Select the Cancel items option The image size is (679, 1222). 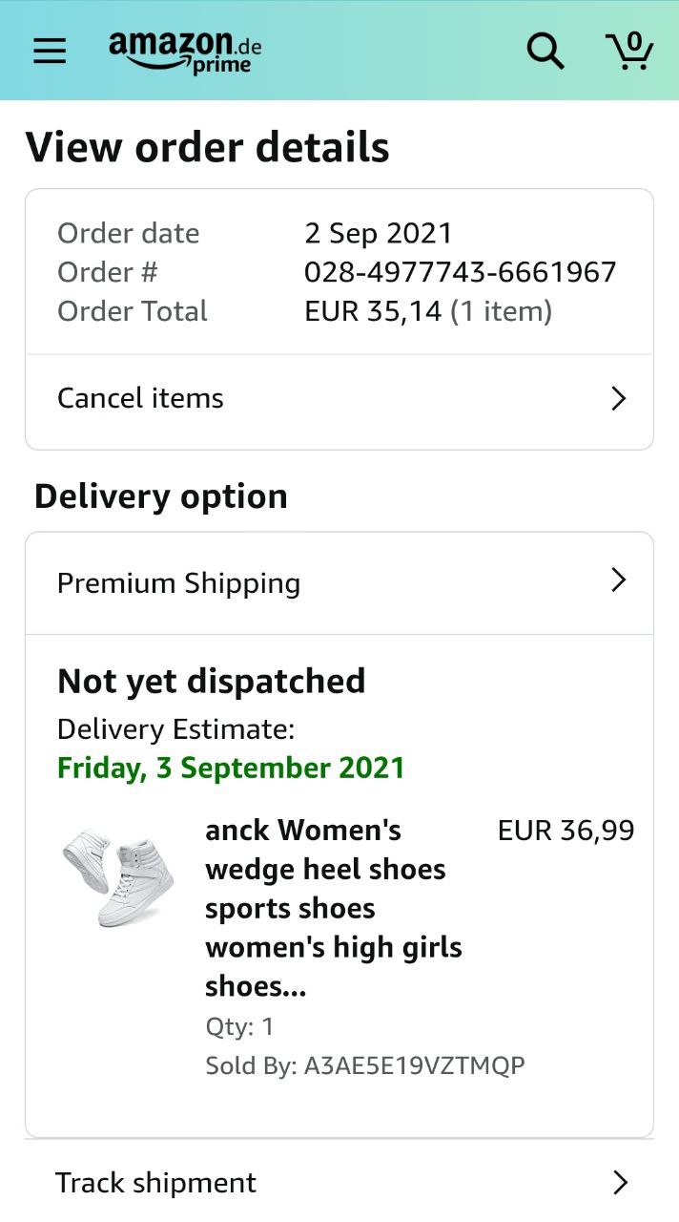pos(140,398)
